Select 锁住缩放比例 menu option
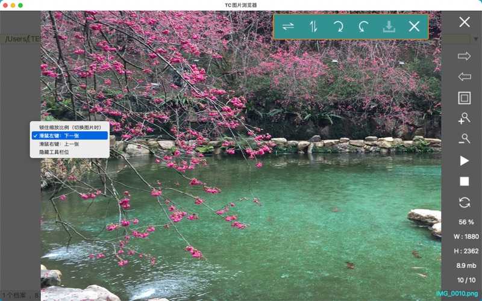Image resolution: width=482 pixels, height=301 pixels. tap(70, 127)
